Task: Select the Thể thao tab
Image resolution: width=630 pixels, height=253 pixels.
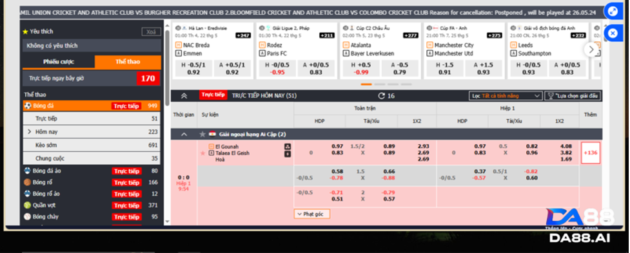Action: pos(128,62)
